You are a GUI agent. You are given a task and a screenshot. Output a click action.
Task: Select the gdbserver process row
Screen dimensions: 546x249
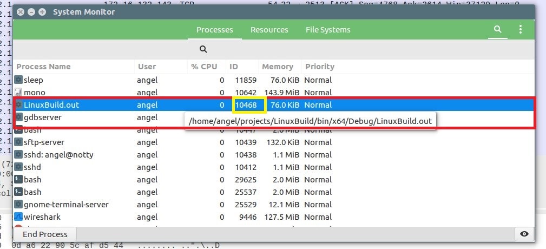pos(76,117)
